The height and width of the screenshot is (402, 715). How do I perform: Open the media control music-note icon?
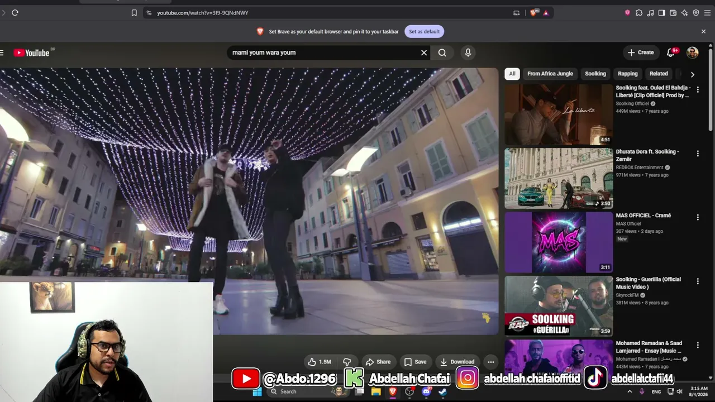point(650,13)
